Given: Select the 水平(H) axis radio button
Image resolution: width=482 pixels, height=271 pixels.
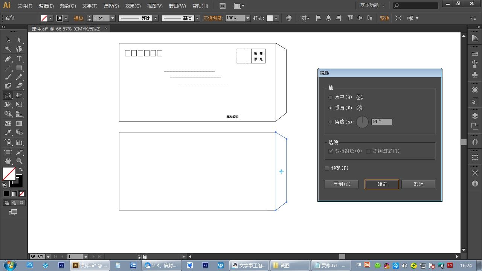Looking at the screenshot, I should click(x=331, y=97).
